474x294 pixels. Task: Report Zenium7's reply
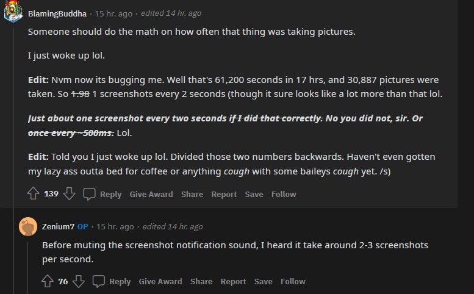point(233,281)
